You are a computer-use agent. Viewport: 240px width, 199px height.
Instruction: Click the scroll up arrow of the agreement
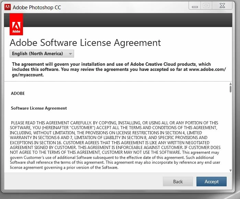tap(230, 84)
